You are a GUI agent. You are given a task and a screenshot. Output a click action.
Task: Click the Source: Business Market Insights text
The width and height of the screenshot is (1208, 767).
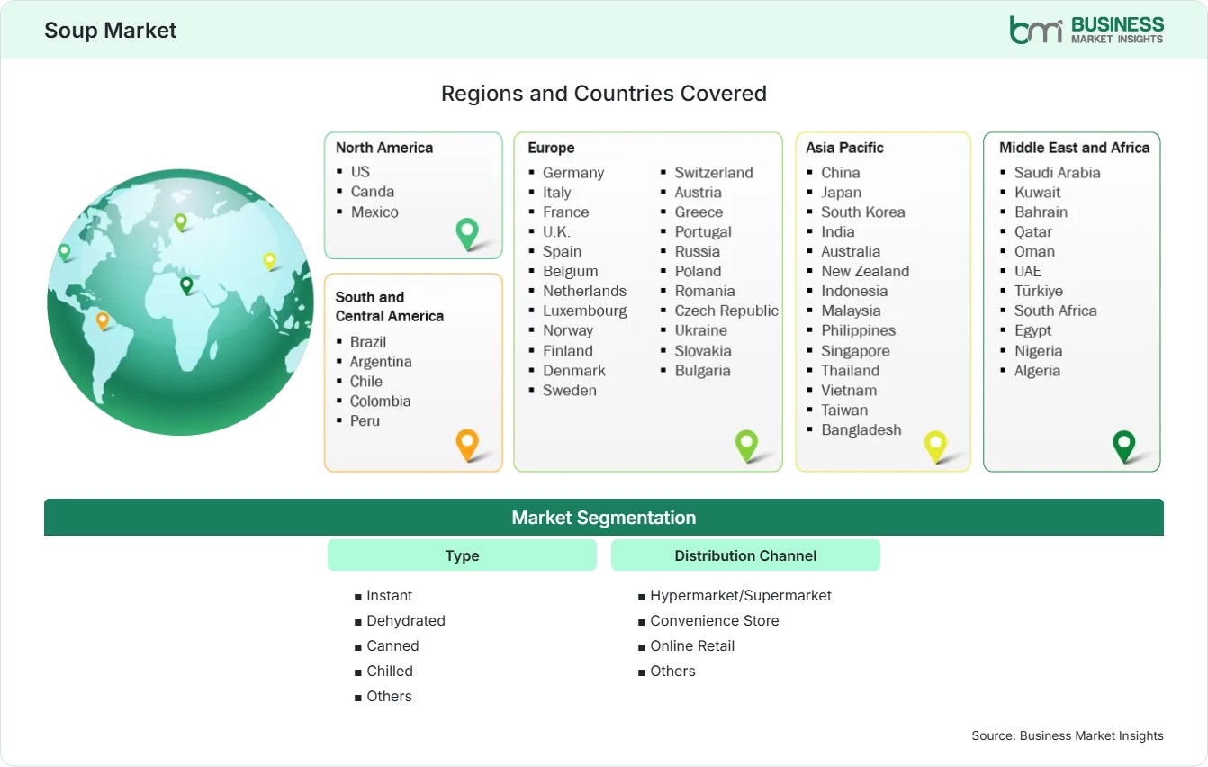[x=1068, y=735]
